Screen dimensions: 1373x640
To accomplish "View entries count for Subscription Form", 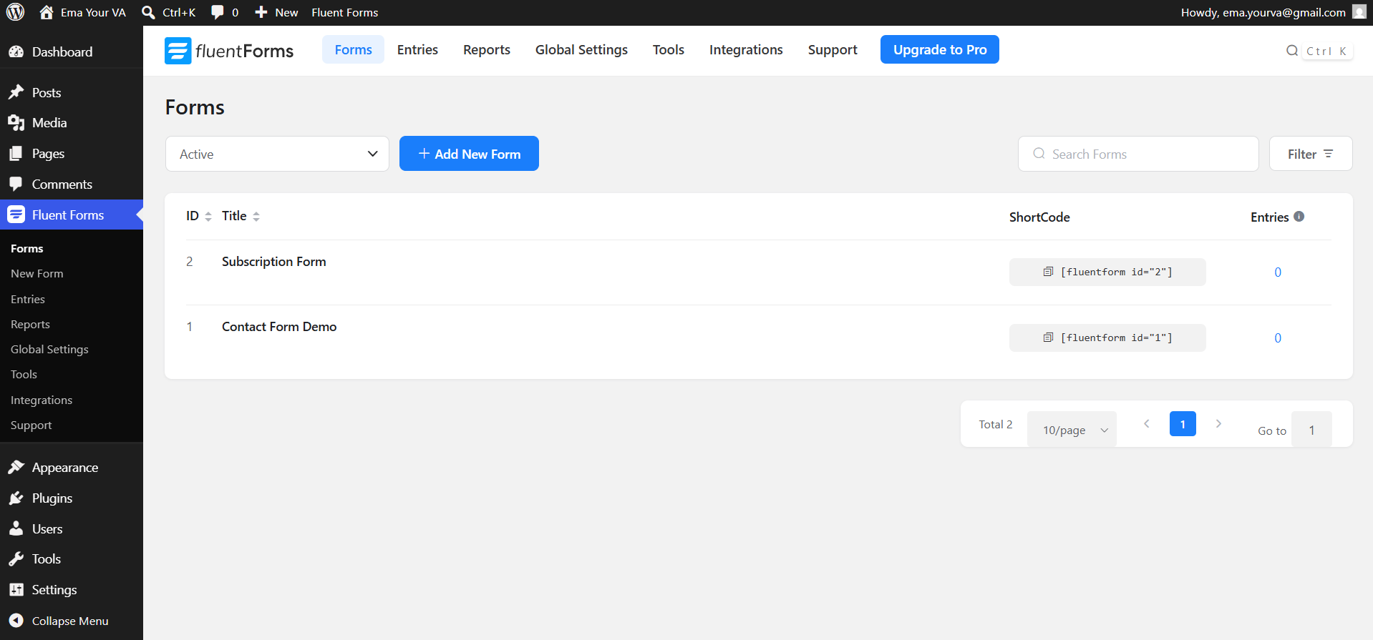I will [x=1278, y=272].
